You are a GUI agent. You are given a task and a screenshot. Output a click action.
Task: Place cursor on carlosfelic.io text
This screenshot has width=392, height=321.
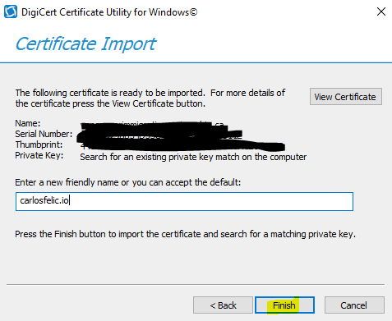click(x=44, y=200)
